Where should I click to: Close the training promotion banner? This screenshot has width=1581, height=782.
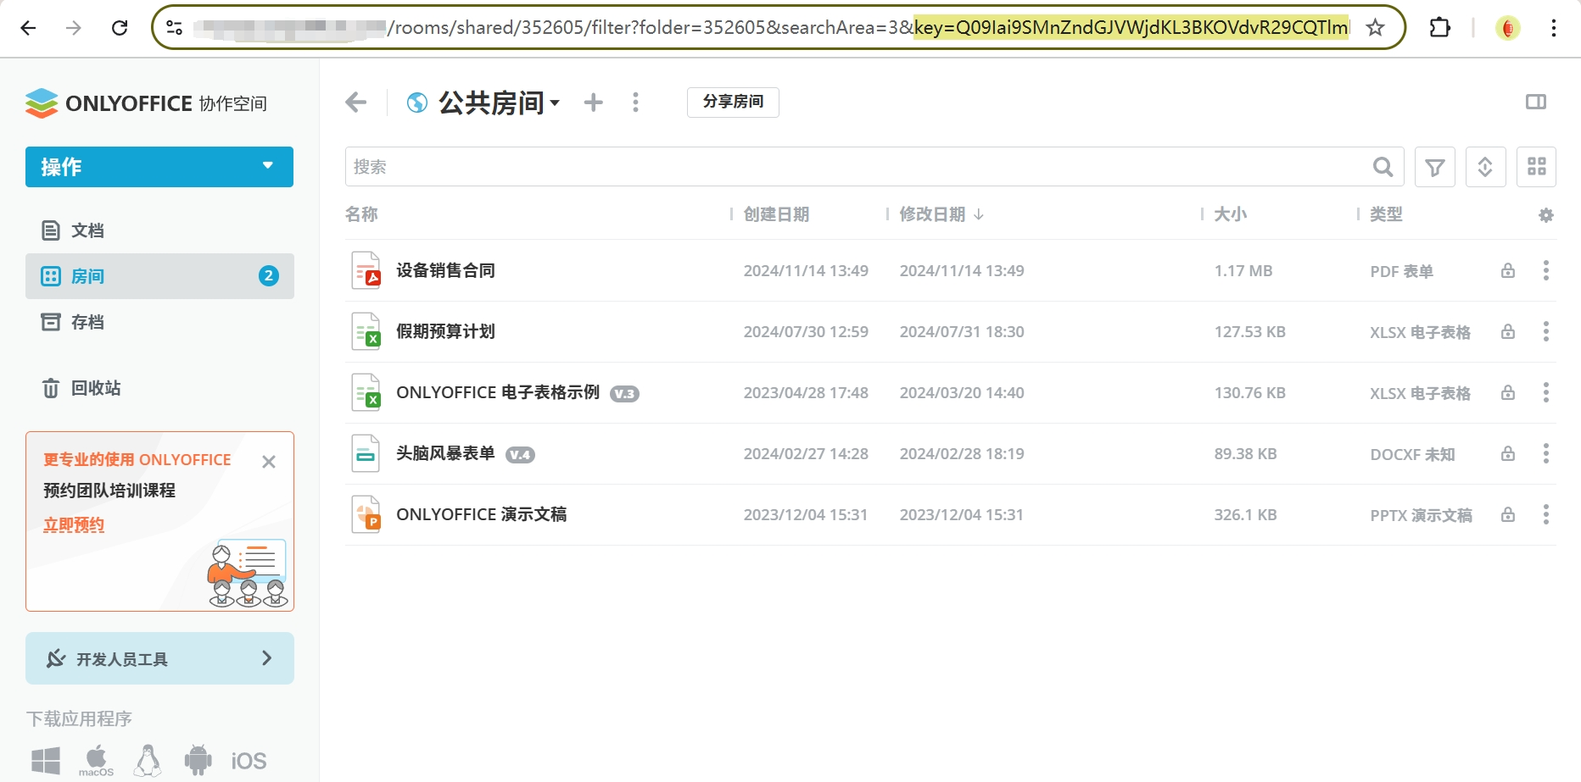click(269, 462)
